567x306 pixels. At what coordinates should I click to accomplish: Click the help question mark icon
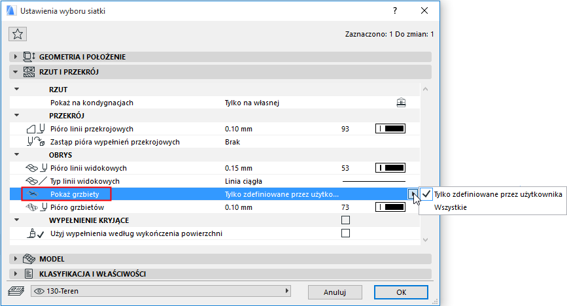click(395, 10)
